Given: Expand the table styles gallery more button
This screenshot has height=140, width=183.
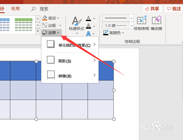Looking at the screenshot, I should [38, 31].
